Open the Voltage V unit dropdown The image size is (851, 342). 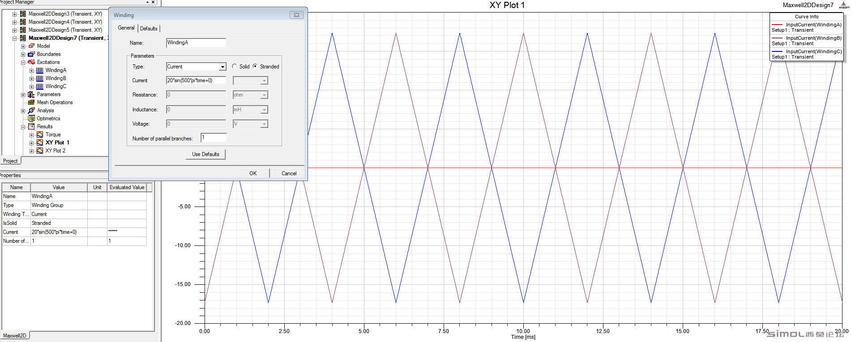click(264, 124)
